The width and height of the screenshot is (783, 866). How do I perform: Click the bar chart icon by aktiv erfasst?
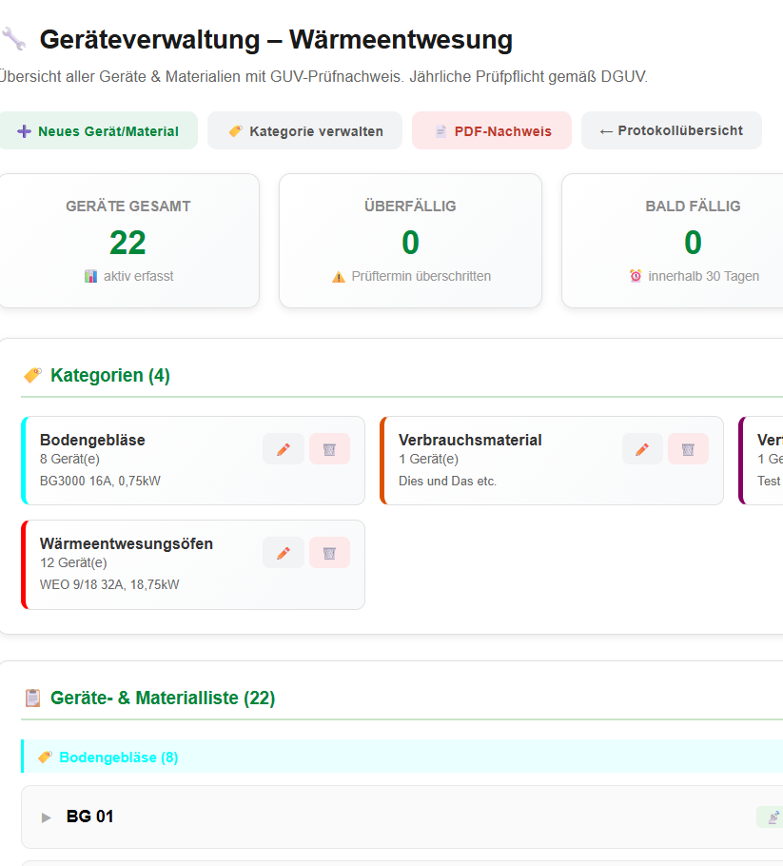coord(90,276)
